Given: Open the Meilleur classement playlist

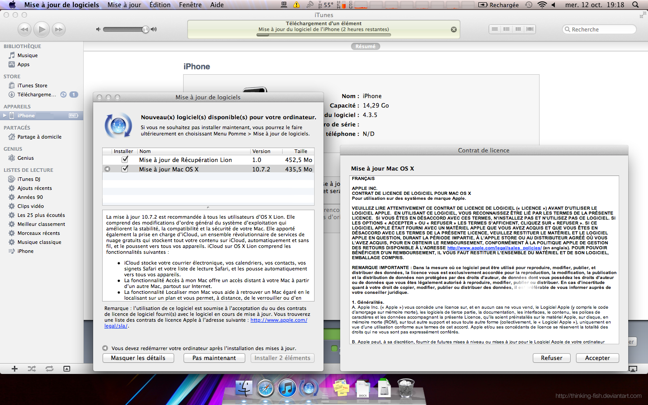Looking at the screenshot, I should coord(41,224).
